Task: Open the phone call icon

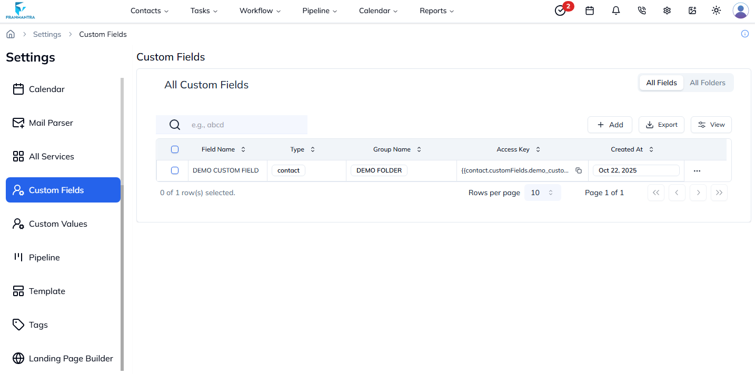Action: (x=641, y=11)
